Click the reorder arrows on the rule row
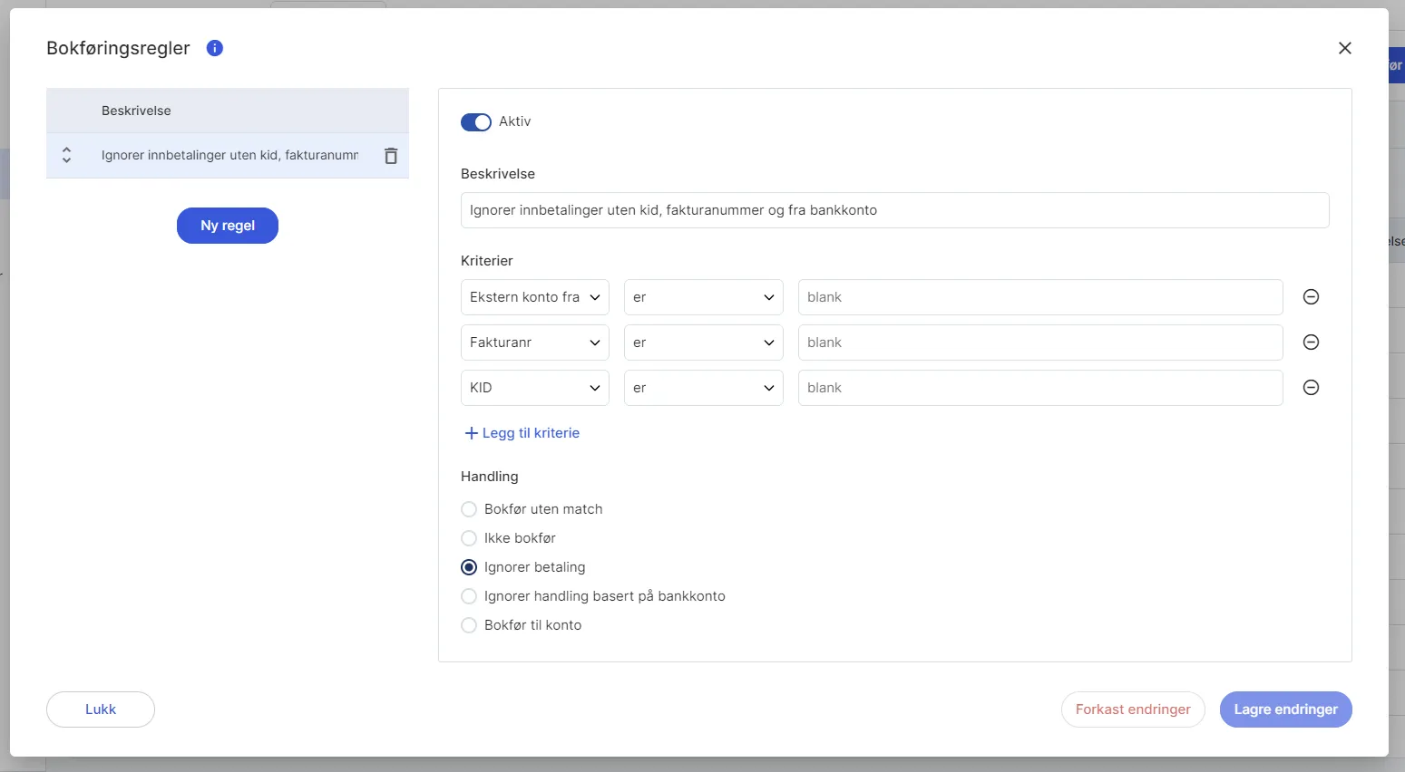Screen dimensions: 1405x772 click(66, 155)
